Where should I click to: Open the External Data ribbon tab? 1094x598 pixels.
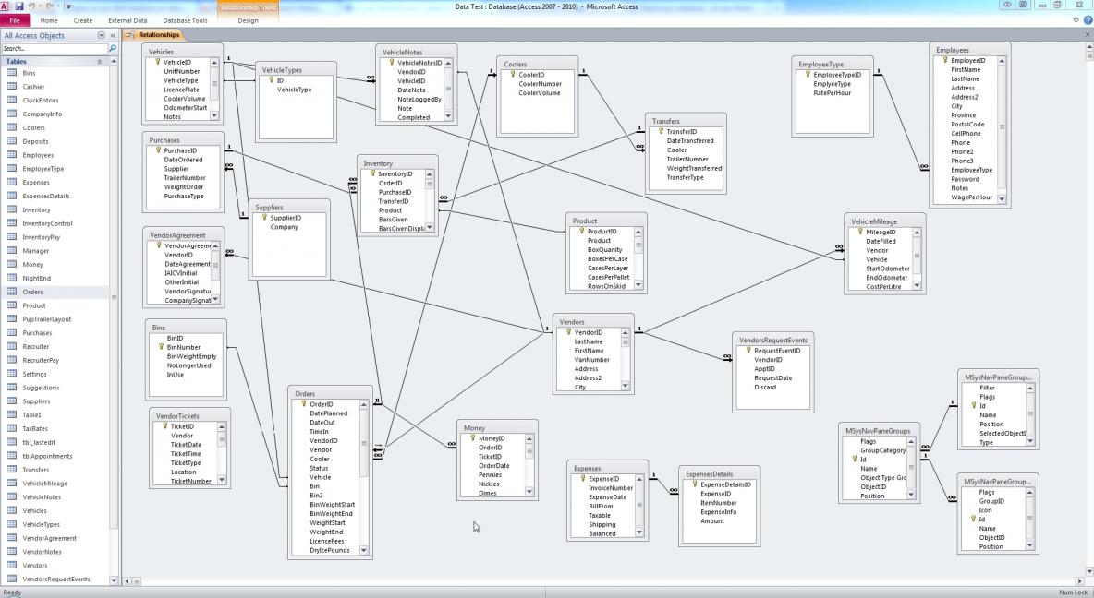[128, 20]
